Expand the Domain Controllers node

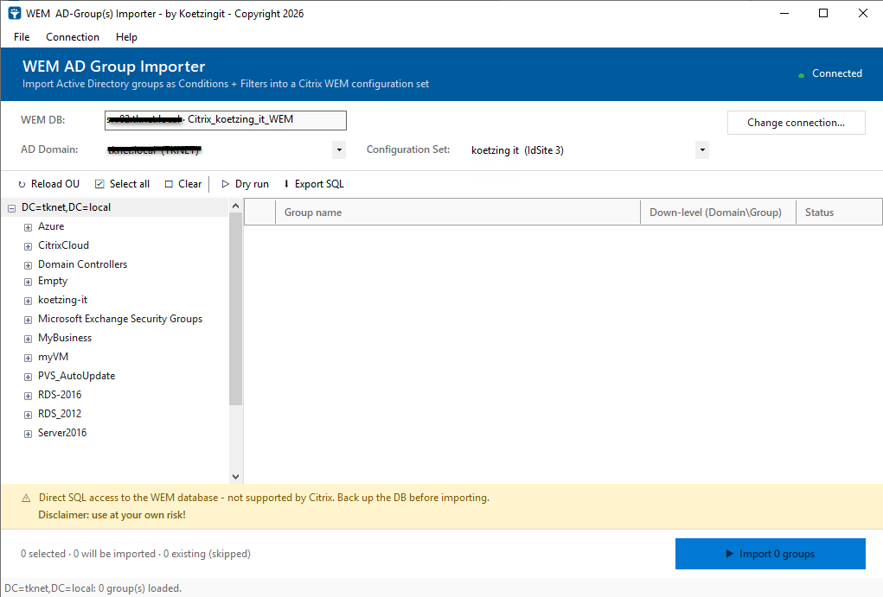coord(28,265)
